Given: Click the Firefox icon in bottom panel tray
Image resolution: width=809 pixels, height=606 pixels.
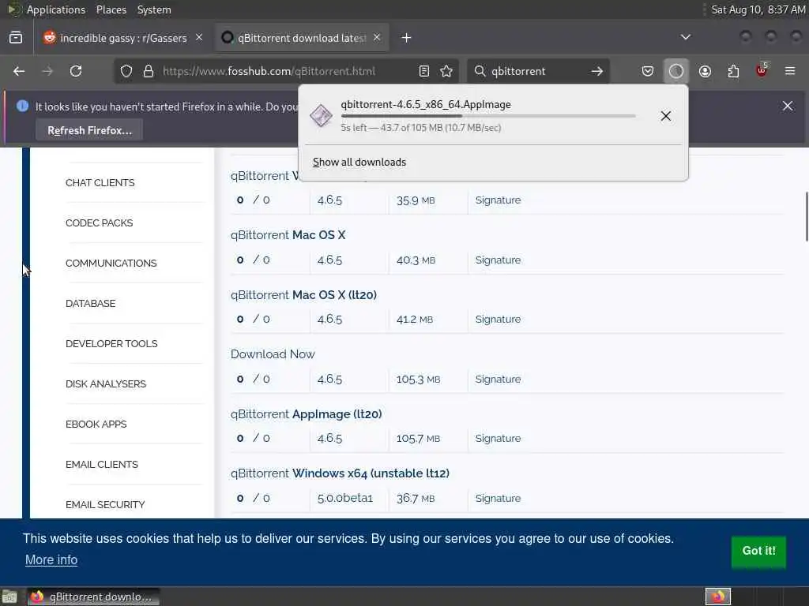Looking at the screenshot, I should pos(718,597).
